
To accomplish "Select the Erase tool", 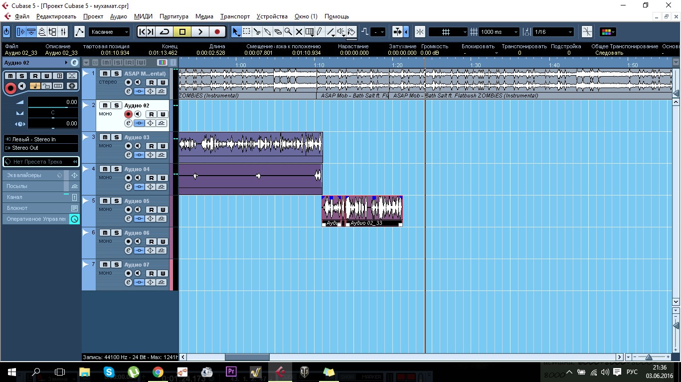I will 278,32.
